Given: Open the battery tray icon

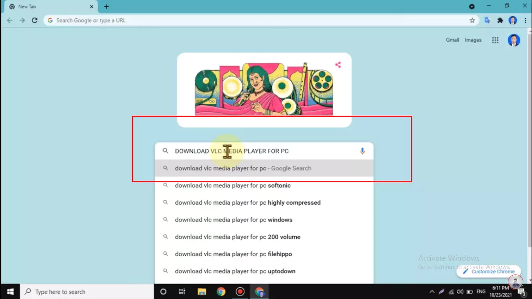Looking at the screenshot, I should tap(470, 292).
